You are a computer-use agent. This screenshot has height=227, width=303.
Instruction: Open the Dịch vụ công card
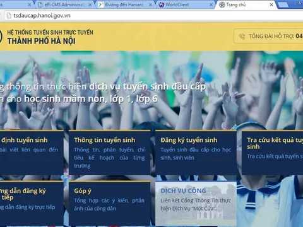click(x=196, y=203)
